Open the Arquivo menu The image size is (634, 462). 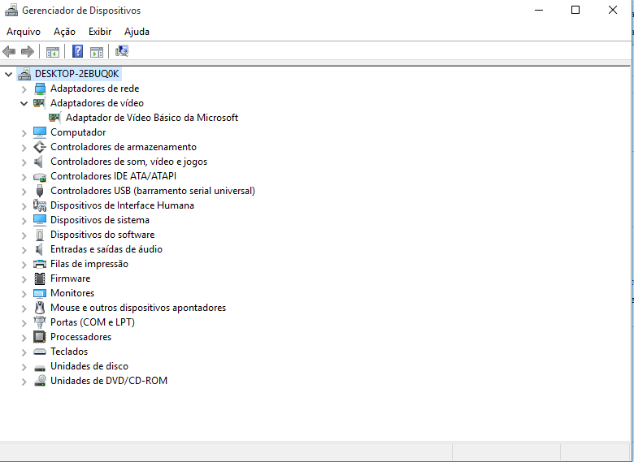click(x=24, y=32)
